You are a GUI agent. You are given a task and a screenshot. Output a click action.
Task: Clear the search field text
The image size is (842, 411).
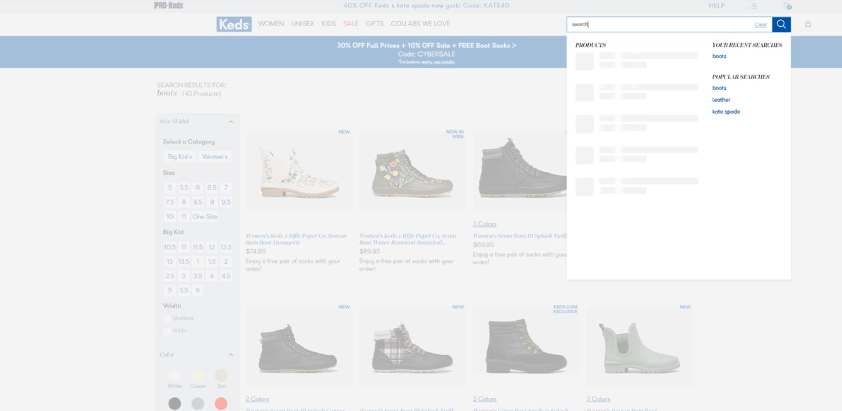point(760,25)
